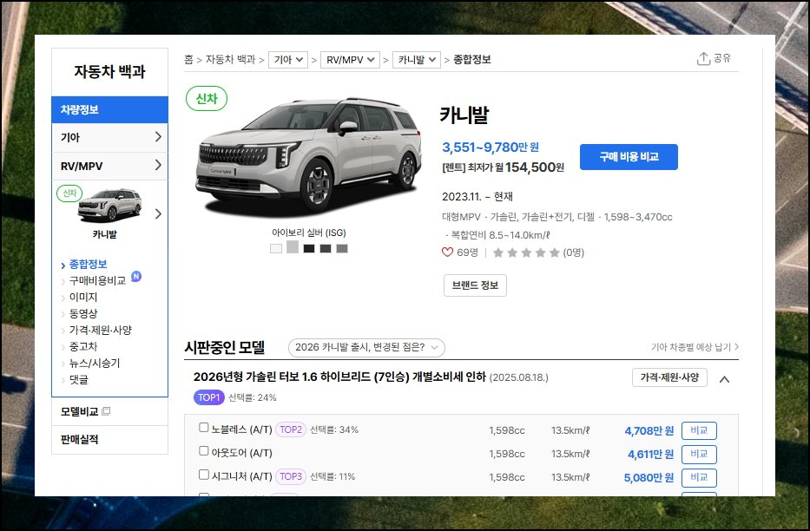Click the TOP2 badge on 노블레스 row
810x531 pixels.
point(291,429)
